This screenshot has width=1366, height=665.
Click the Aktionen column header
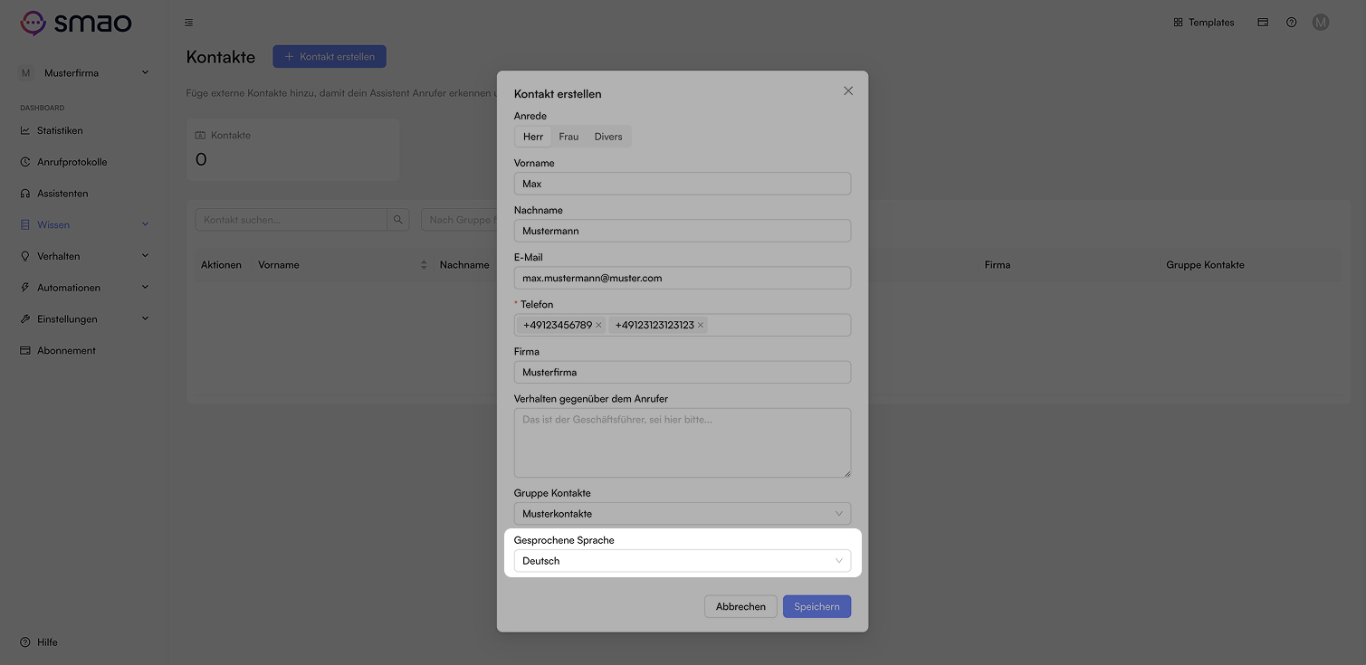pos(221,265)
